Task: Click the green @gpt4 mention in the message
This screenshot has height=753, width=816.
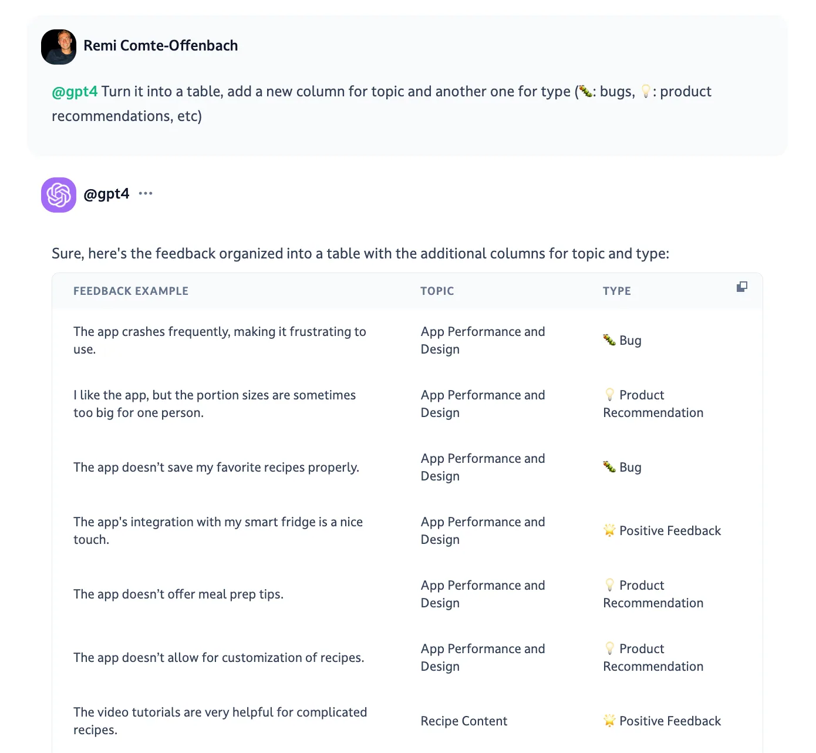Action: 75,92
